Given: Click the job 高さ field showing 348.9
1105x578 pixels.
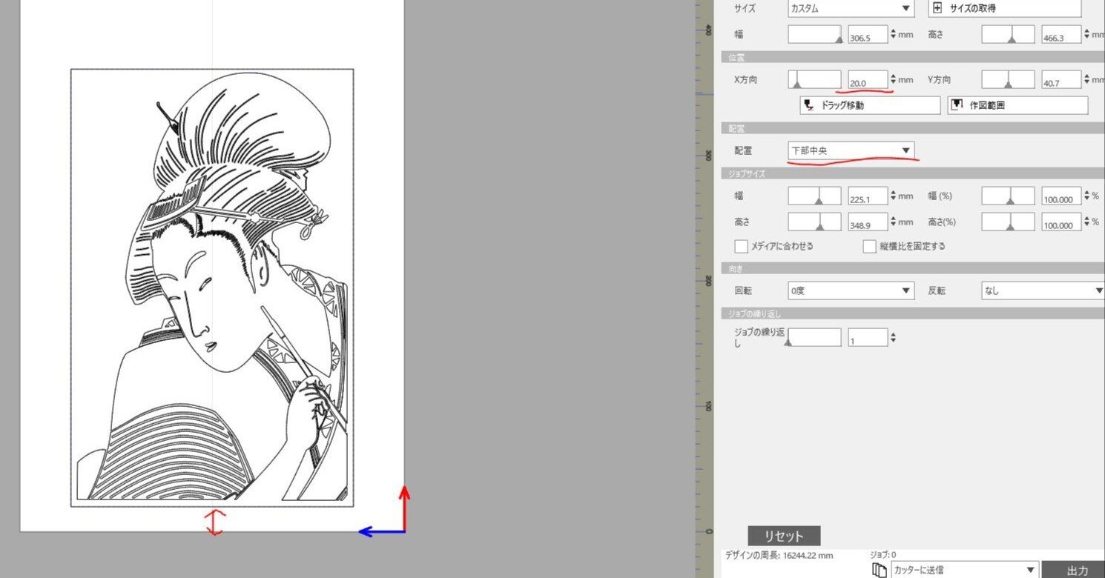Looking at the screenshot, I should 868,222.
